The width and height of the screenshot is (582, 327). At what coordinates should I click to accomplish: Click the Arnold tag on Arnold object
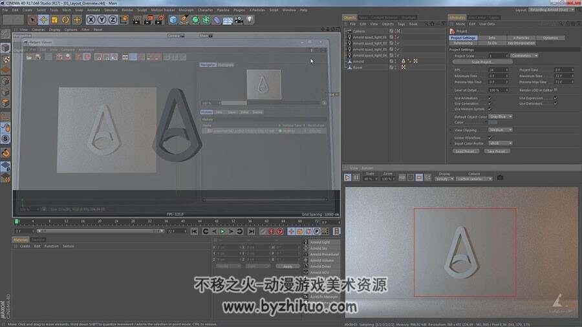[x=403, y=61]
